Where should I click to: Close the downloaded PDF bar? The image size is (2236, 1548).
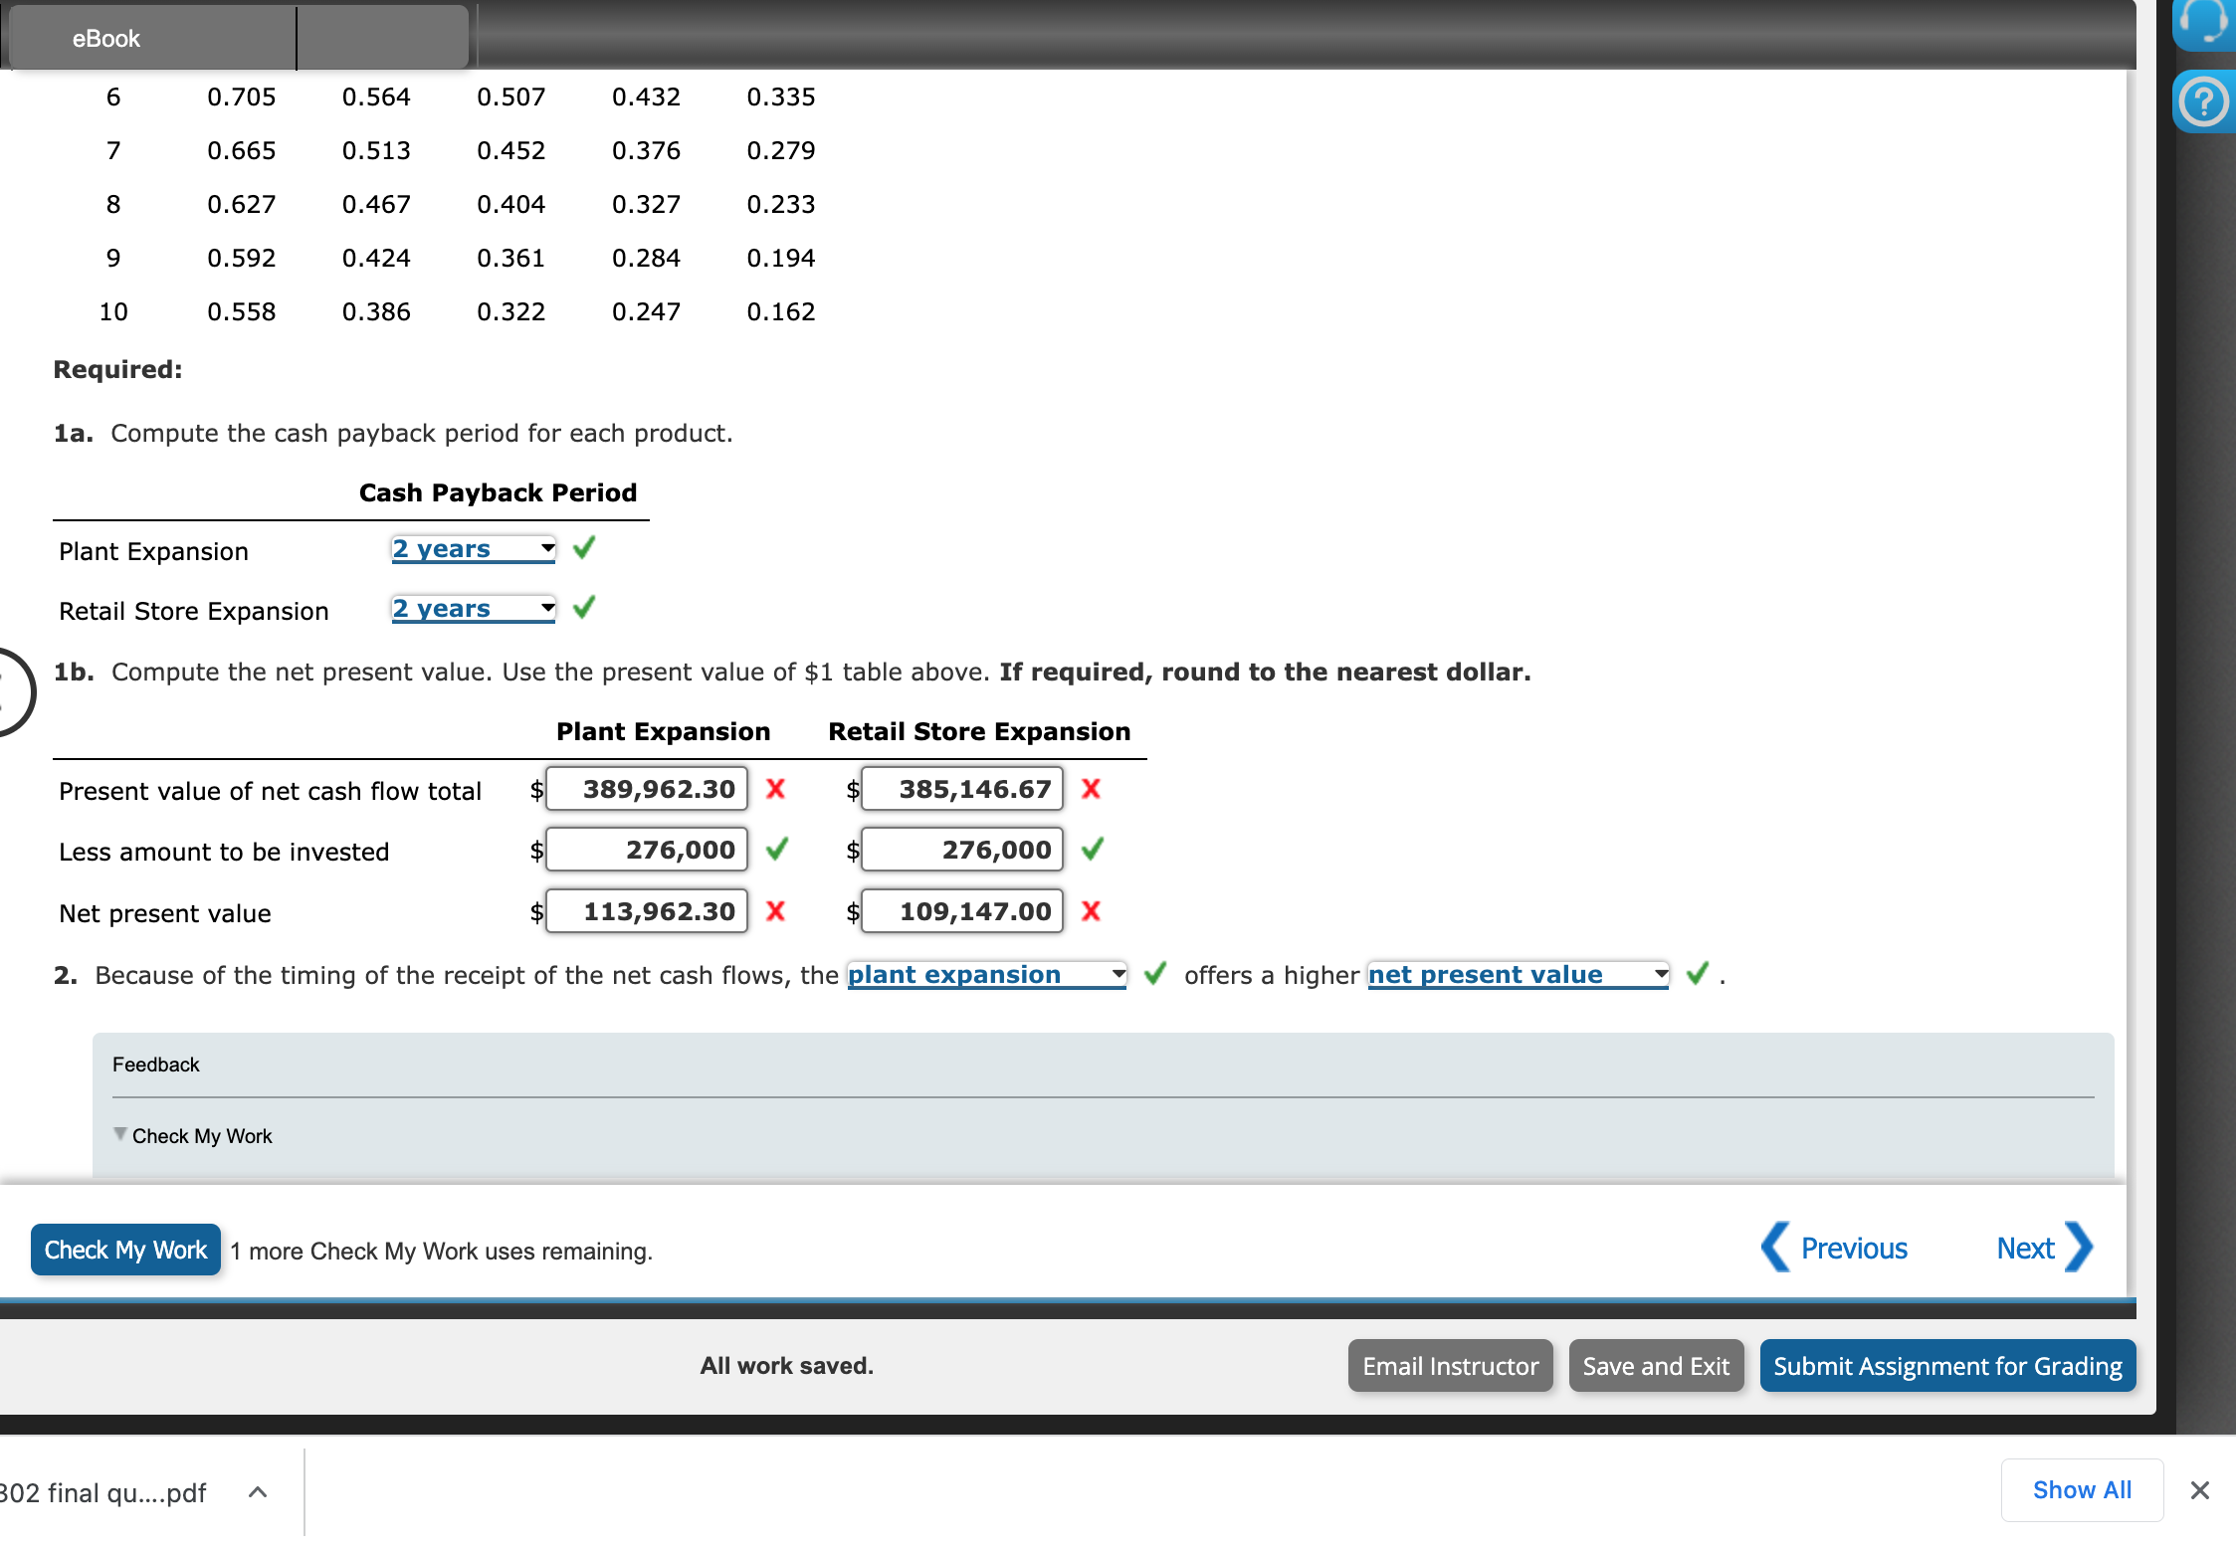[x=2199, y=1491]
